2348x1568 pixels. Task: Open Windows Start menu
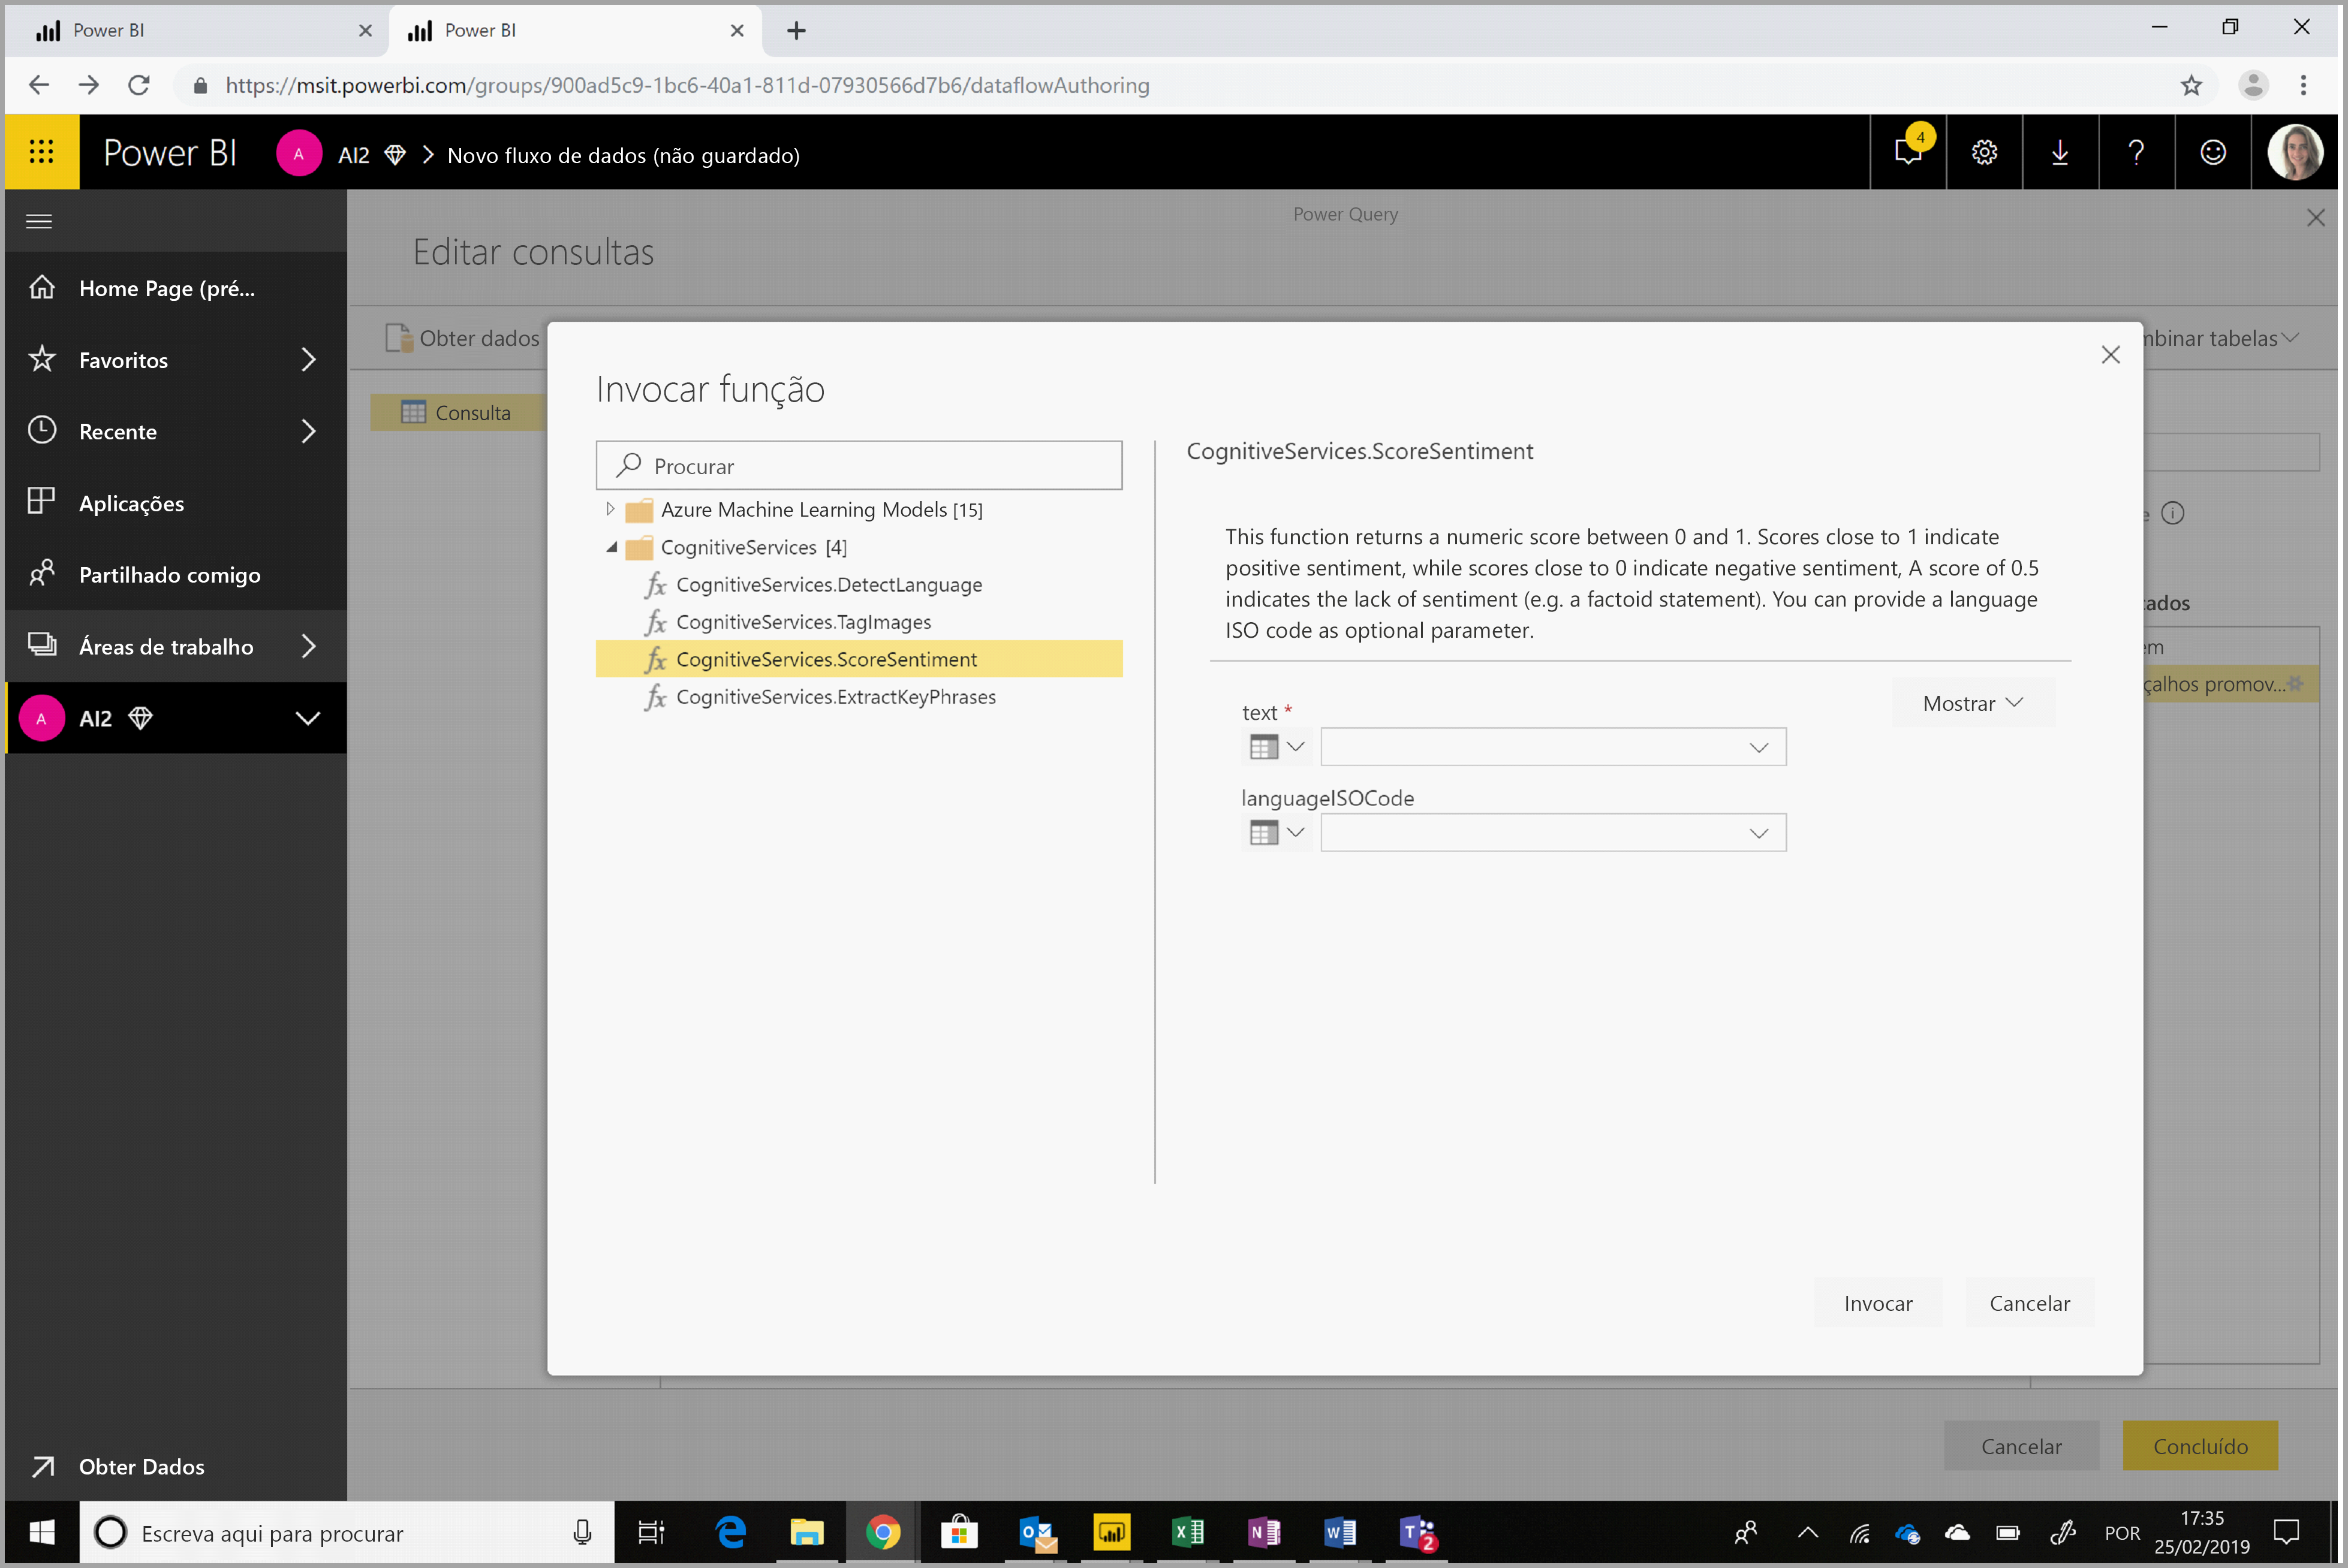tap(42, 1532)
